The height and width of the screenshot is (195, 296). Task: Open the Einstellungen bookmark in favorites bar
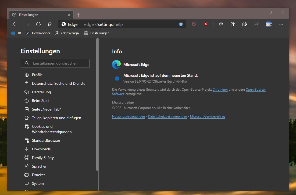point(97,33)
